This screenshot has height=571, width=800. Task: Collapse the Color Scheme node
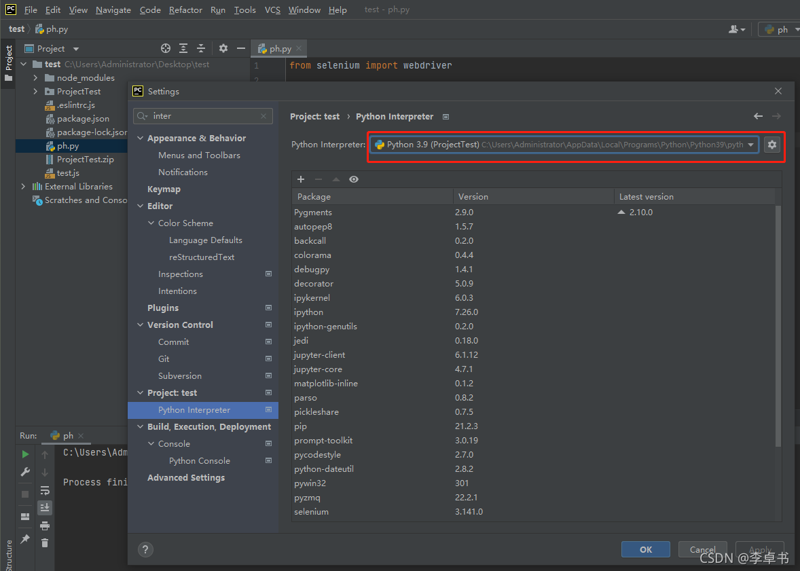coord(151,223)
